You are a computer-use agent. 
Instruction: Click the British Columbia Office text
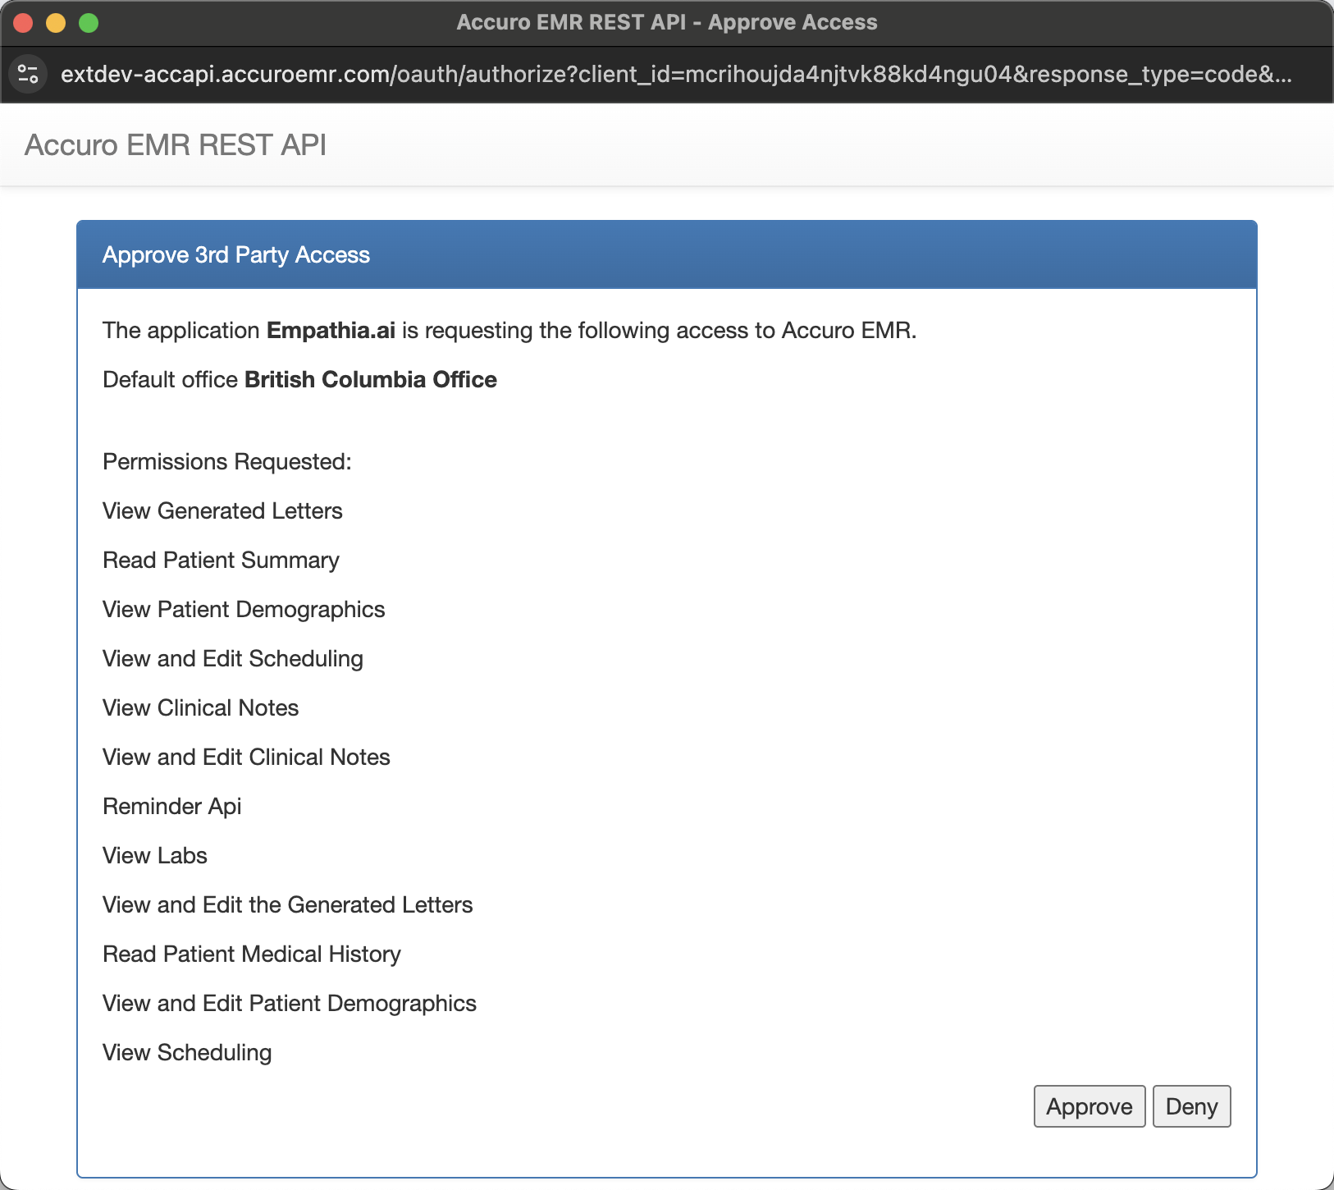point(371,379)
